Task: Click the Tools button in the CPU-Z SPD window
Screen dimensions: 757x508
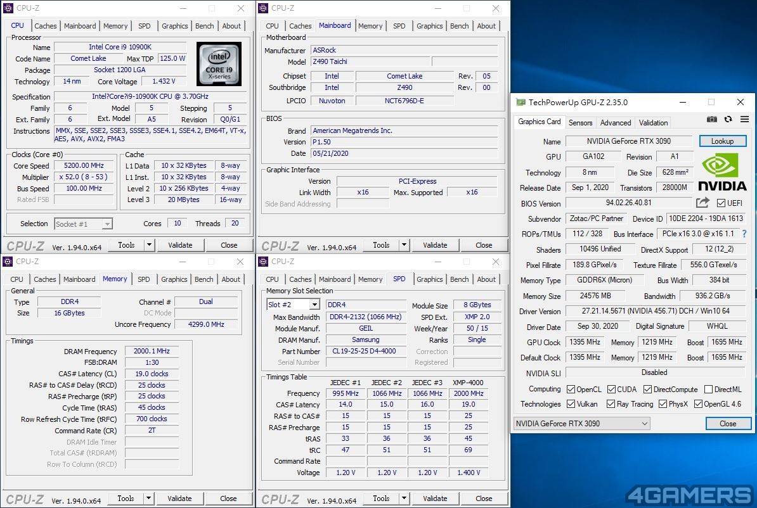Action: click(x=382, y=498)
